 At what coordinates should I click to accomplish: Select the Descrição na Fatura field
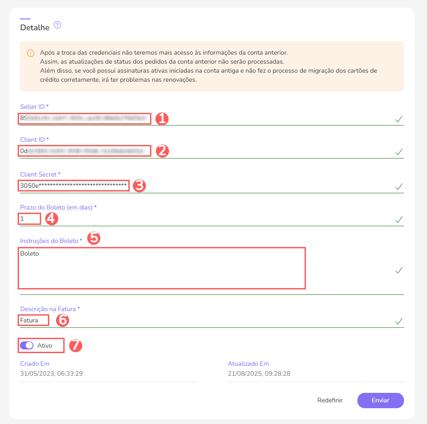(x=33, y=320)
